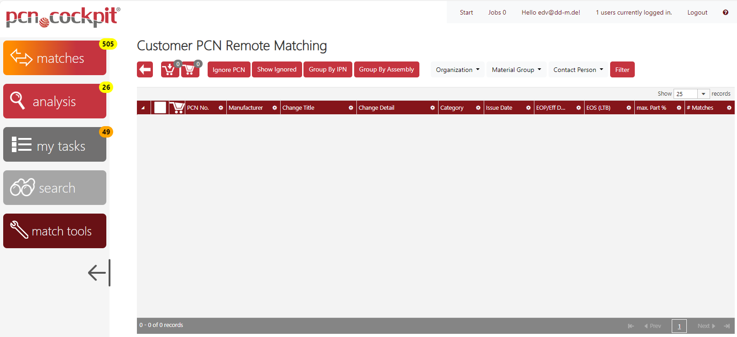The height and width of the screenshot is (337, 737).
Task: Open the shopping cart icon in toolbar
Action: pyautogui.click(x=190, y=70)
